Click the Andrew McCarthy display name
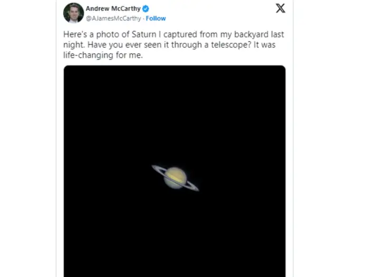Image resolution: width=369 pixels, height=277 pixels. 113,9
